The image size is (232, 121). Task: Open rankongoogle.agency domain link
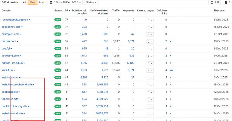tap(14, 20)
